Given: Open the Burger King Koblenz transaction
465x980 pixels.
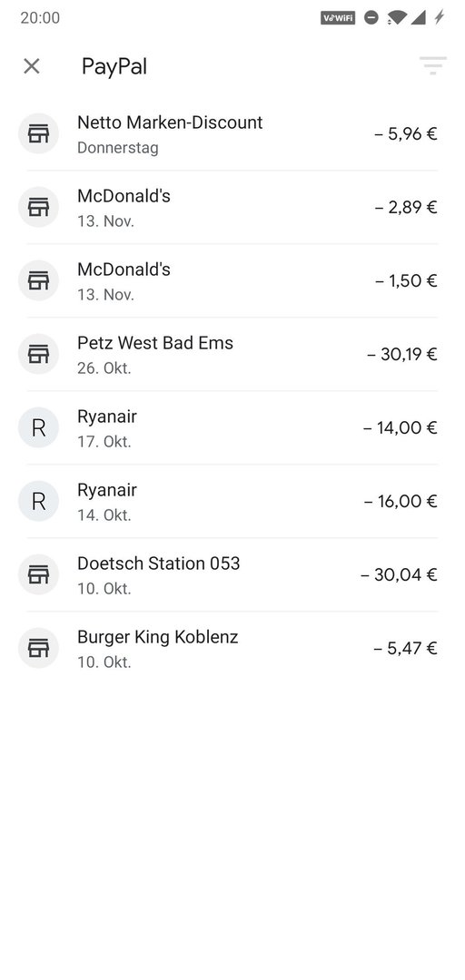Looking at the screenshot, I should [x=232, y=648].
